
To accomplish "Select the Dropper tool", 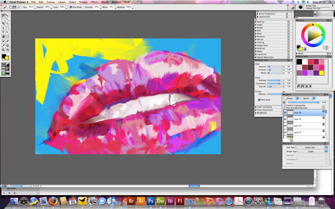I will click(x=3, y=46).
